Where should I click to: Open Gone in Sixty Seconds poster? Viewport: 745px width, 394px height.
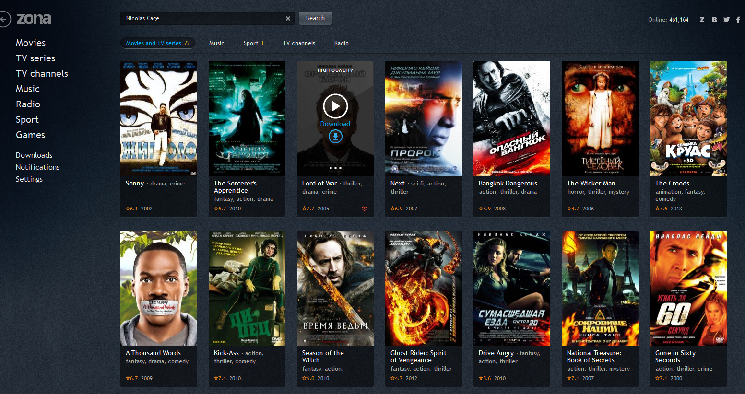688,288
